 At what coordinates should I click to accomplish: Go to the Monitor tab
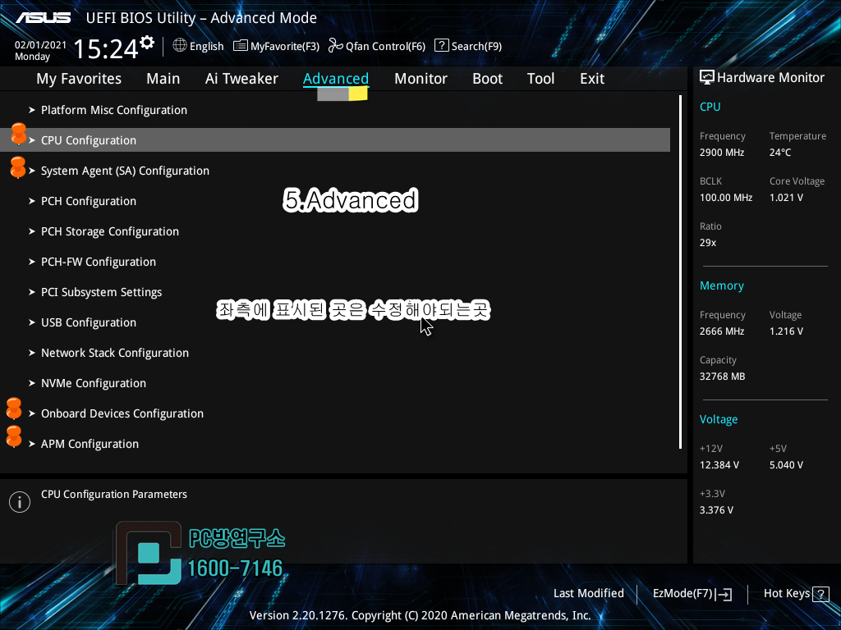tap(420, 79)
